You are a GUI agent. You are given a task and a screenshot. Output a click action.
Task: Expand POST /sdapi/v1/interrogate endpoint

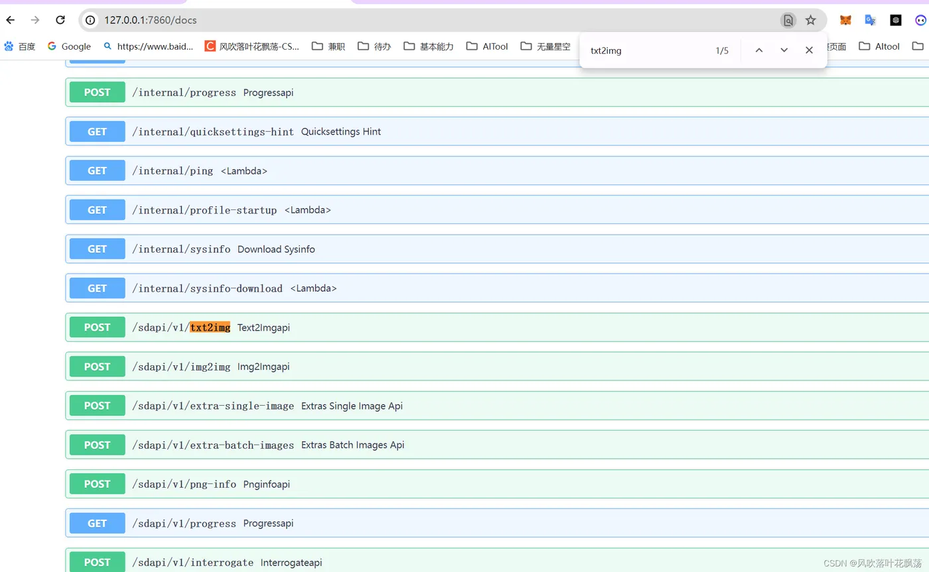tap(497, 560)
